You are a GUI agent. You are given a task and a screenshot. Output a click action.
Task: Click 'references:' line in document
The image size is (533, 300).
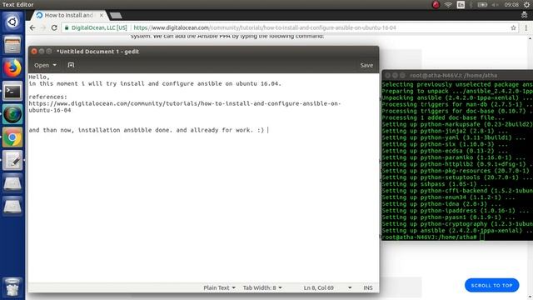48,97
